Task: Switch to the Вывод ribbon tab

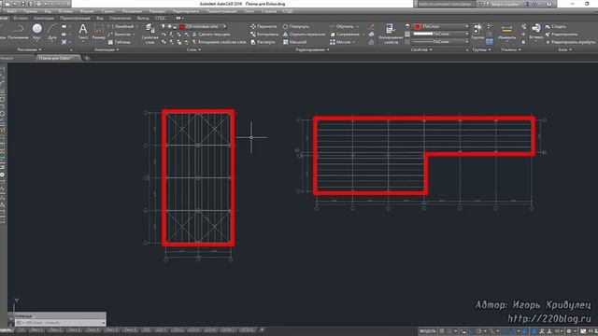Action: [143, 19]
